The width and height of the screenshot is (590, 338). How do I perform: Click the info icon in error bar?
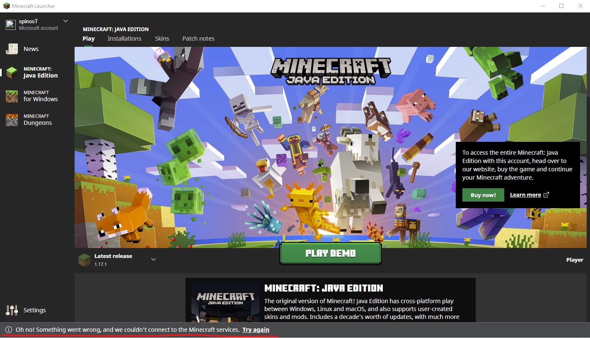click(x=8, y=330)
